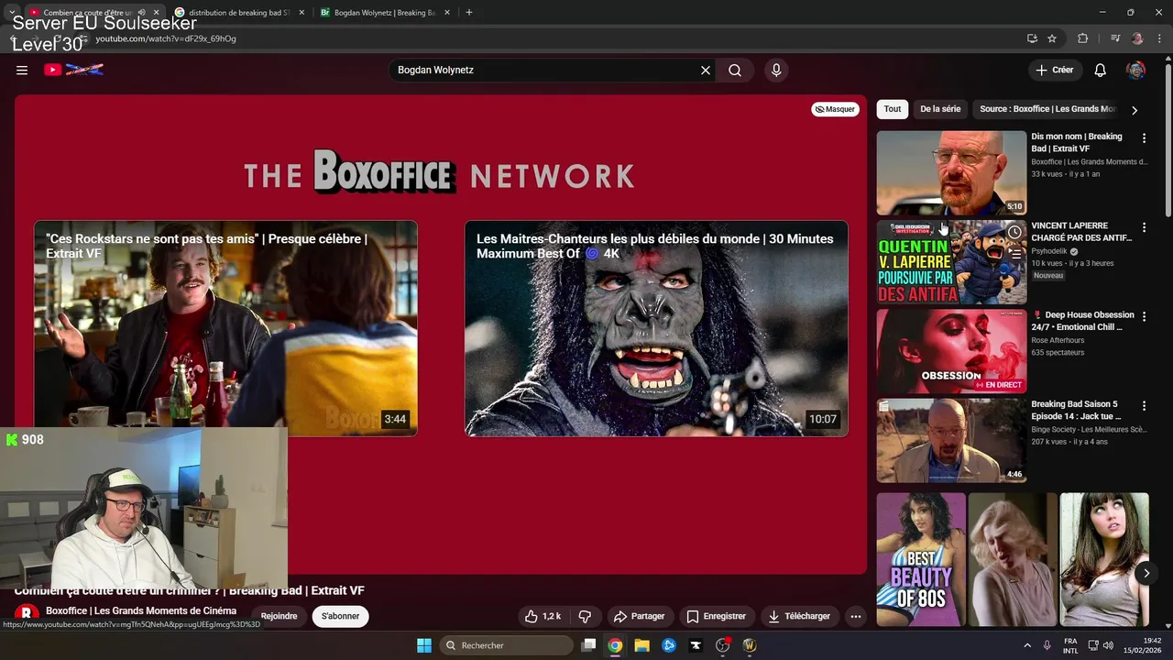The image size is (1173, 660).
Task: Switch to 'Bogdan Wolynetz | Breaking Bad' tab
Action: pyautogui.click(x=384, y=13)
